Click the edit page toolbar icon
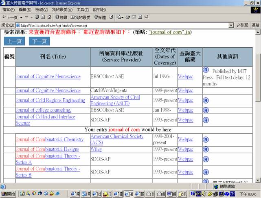This screenshot has width=261, height=198. [134, 17]
